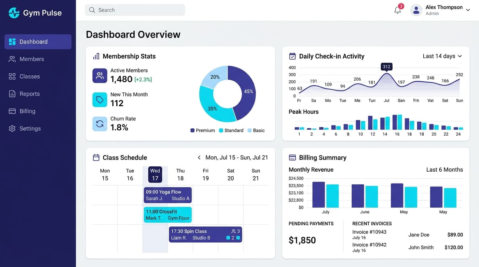Expand the Last 14 days dropdown
Screen dimensions: 479x267
coord(442,56)
